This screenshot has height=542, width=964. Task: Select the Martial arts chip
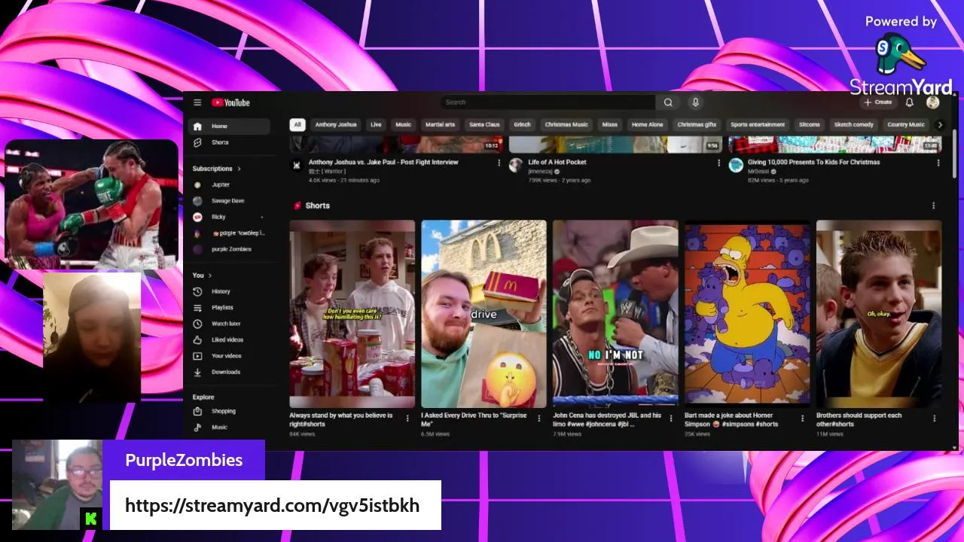coord(440,125)
